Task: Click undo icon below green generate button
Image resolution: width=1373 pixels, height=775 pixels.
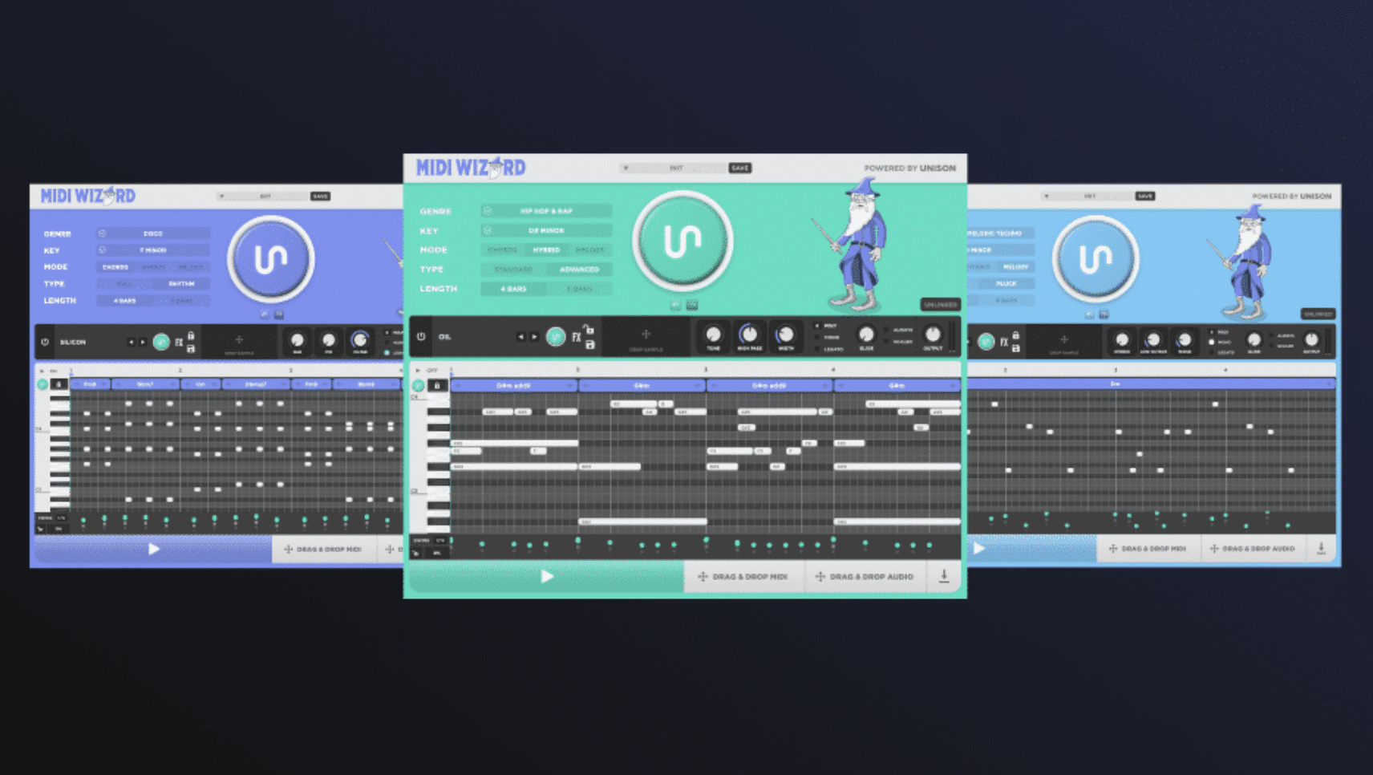Action: coord(675,305)
